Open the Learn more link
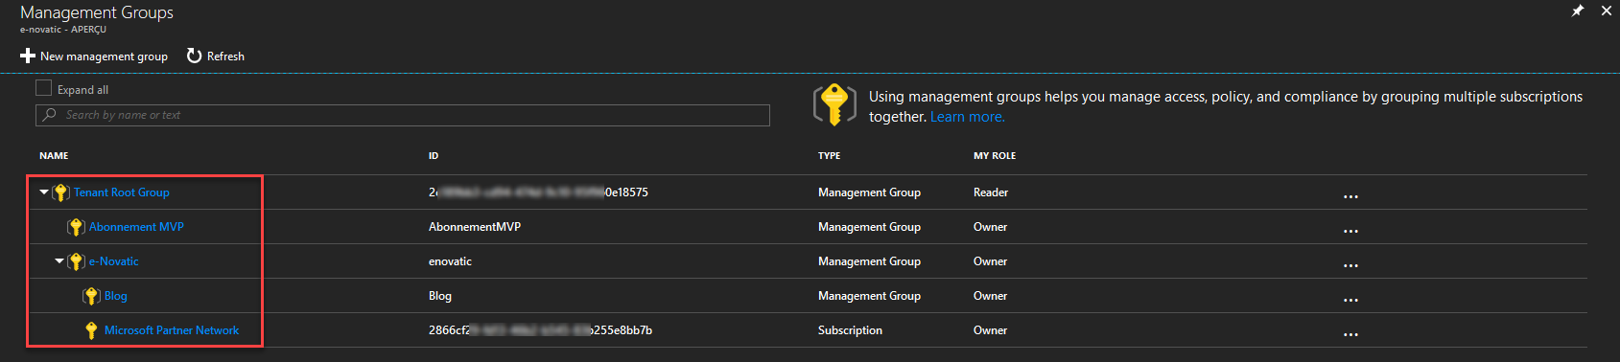The width and height of the screenshot is (1620, 362). [968, 117]
